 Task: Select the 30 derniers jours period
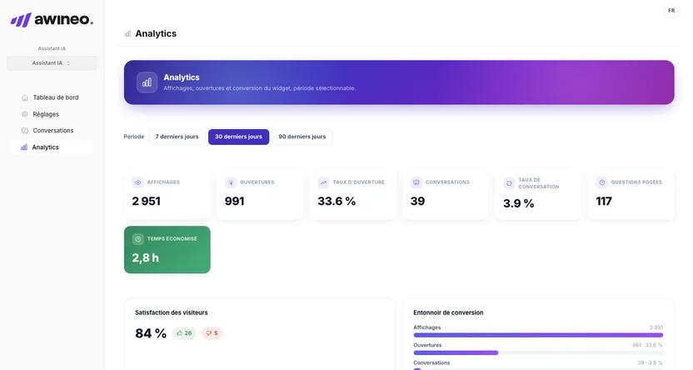coord(239,137)
